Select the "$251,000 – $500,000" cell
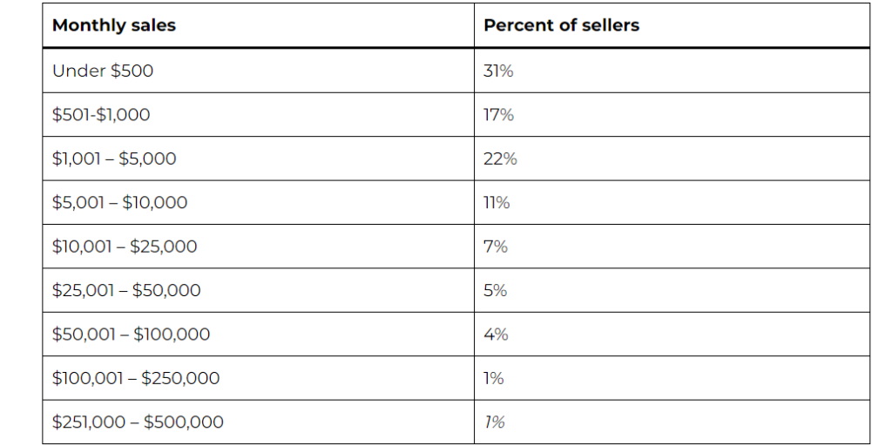The image size is (892, 446). point(138,422)
